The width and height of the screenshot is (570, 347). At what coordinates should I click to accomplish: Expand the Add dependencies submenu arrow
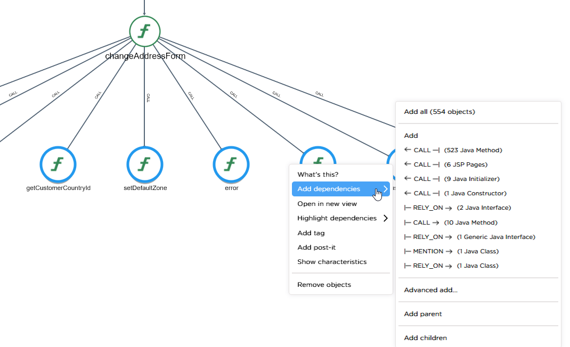[385, 189]
